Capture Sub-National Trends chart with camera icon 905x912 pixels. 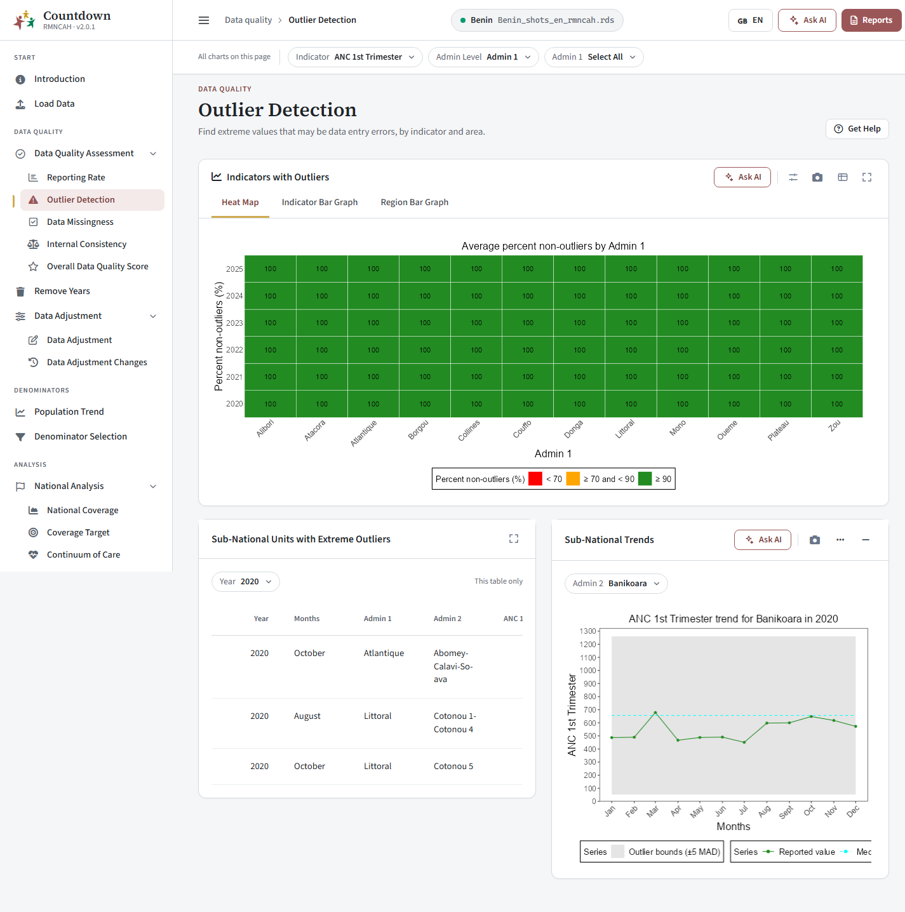[815, 540]
